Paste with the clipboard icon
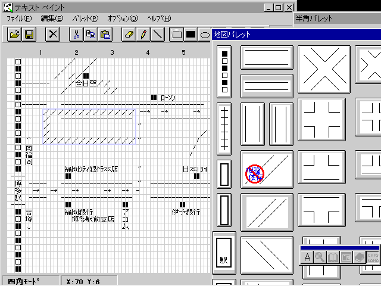This screenshot has width=381, height=286. [105, 35]
